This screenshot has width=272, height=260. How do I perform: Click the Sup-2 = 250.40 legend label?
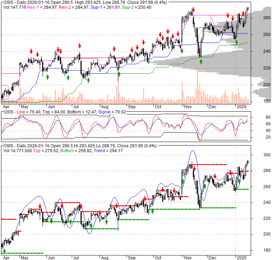(136, 7)
